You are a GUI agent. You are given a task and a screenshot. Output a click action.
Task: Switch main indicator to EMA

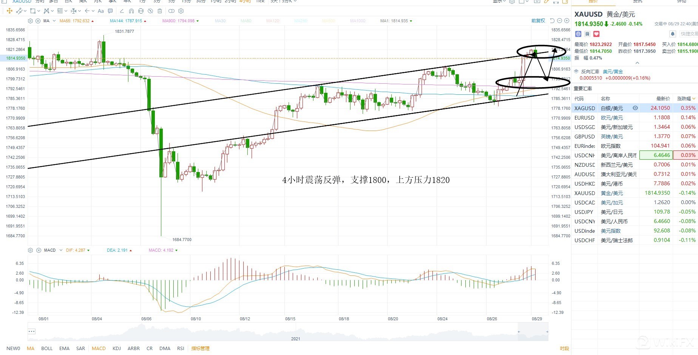pyautogui.click(x=64, y=348)
